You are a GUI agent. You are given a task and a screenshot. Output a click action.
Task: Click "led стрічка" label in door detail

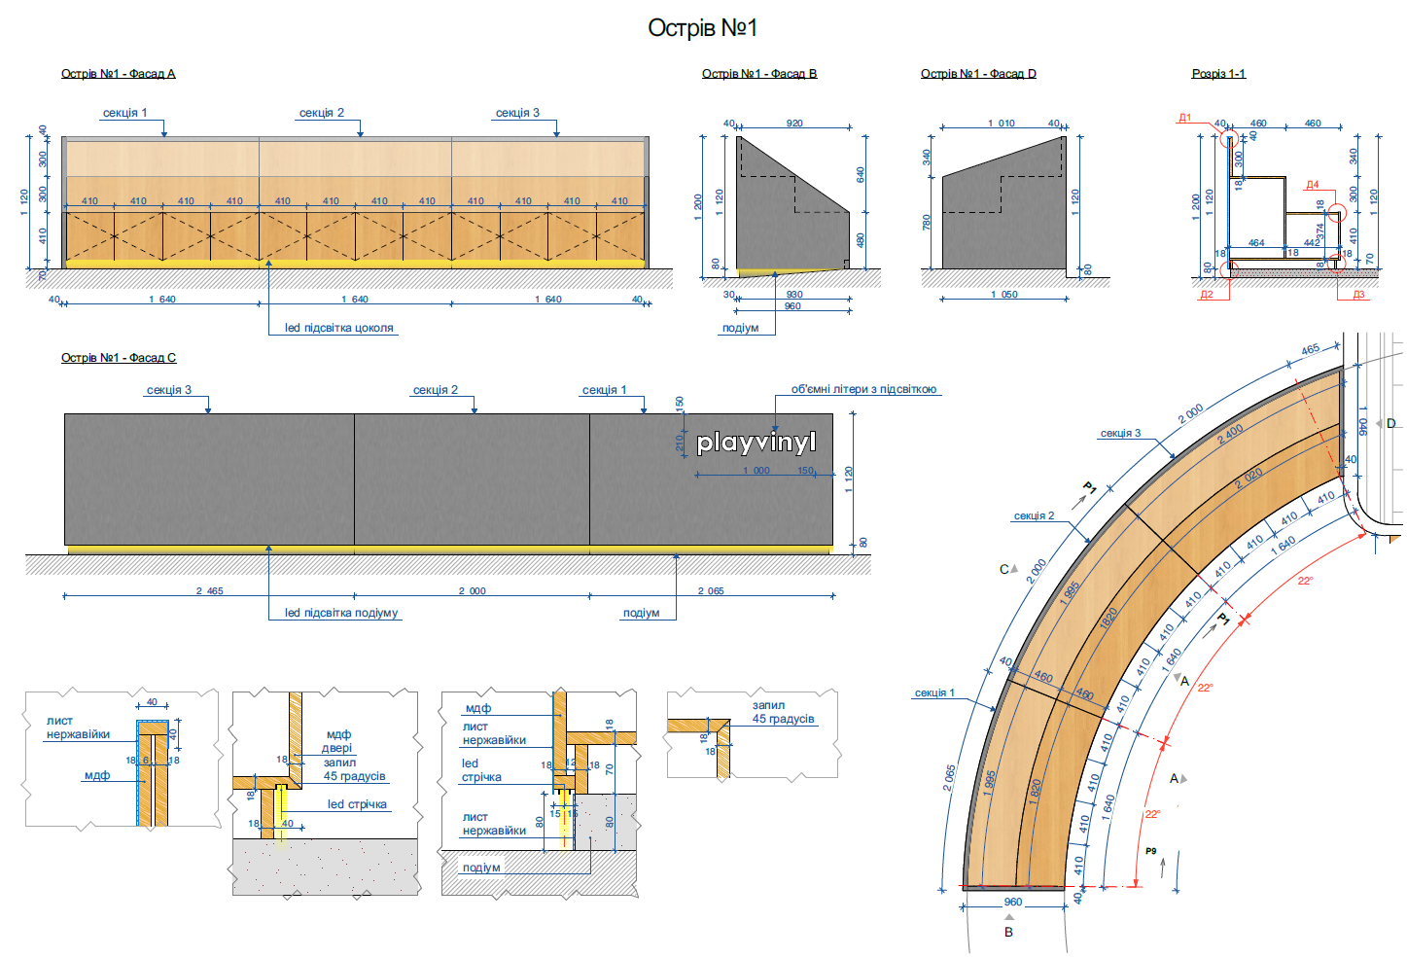(x=357, y=804)
